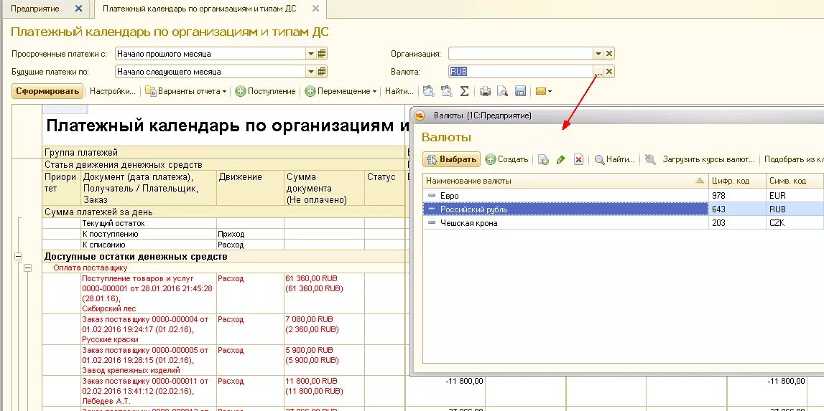This screenshot has width=824, height=411.
Task: Click the Завод крепежных изделий order cell
Action: click(148, 360)
